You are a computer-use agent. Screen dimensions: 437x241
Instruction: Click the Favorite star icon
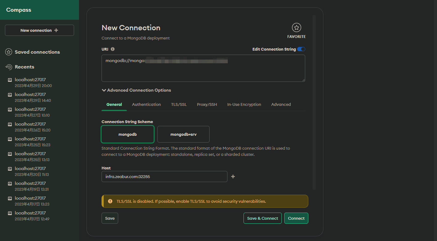click(296, 28)
